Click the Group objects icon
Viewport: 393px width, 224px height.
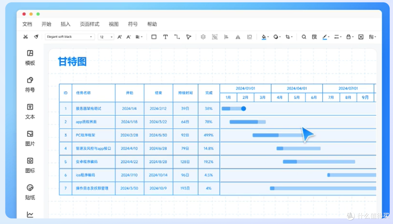(x=215, y=37)
